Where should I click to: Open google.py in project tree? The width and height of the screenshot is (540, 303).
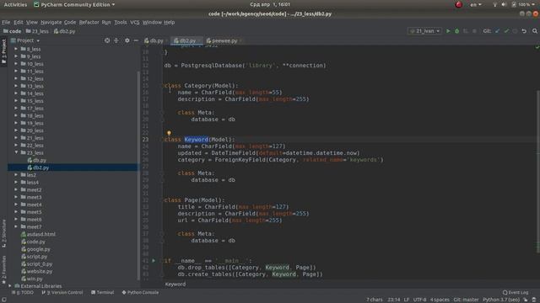point(35,249)
